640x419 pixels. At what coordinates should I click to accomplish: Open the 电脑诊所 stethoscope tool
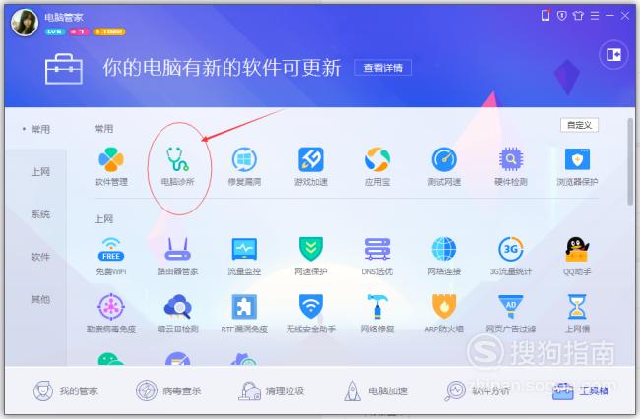tap(177, 166)
